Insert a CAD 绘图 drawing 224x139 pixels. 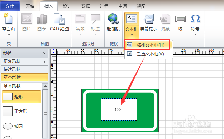[x=60, y=22]
